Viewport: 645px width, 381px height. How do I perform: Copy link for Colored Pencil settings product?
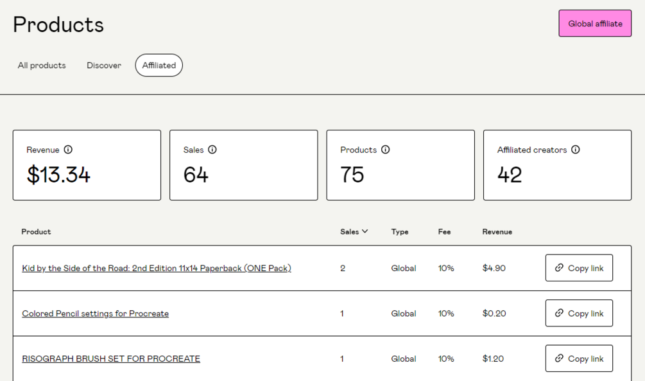click(x=579, y=313)
